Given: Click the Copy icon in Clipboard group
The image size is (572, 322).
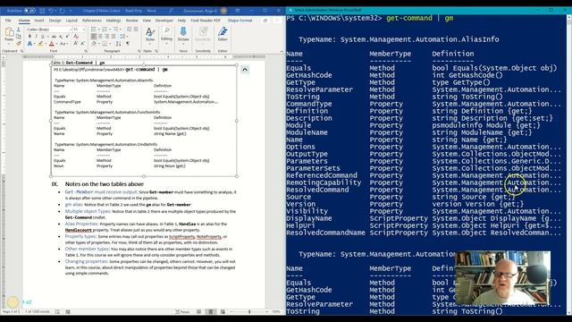Looking at the screenshot, I should [x=19, y=37].
